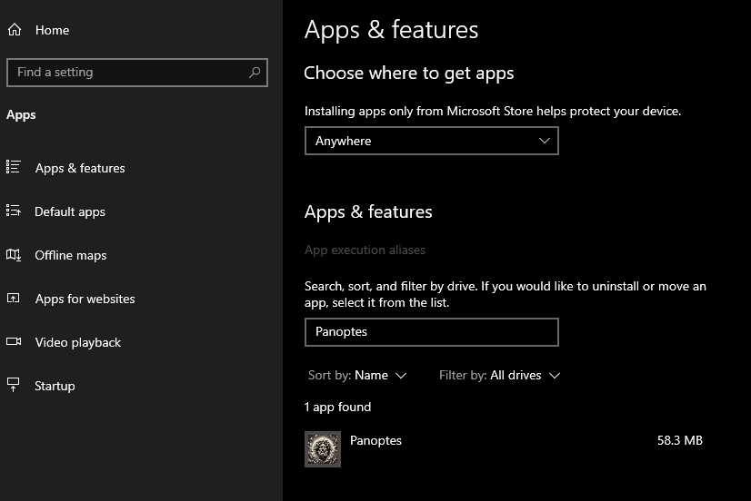This screenshot has width=751, height=501.
Task: Click the Default apps sidebar icon
Action: tap(14, 211)
